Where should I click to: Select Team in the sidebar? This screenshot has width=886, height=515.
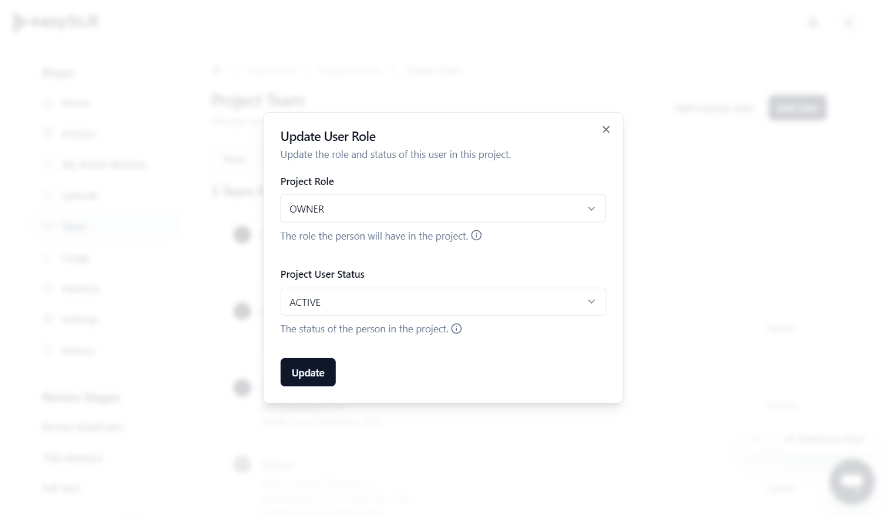tap(74, 227)
